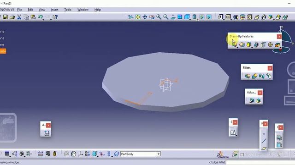The width and height of the screenshot is (295, 165).
Task: Open dropdown arrow under Pad icon
Action: point(224,20)
